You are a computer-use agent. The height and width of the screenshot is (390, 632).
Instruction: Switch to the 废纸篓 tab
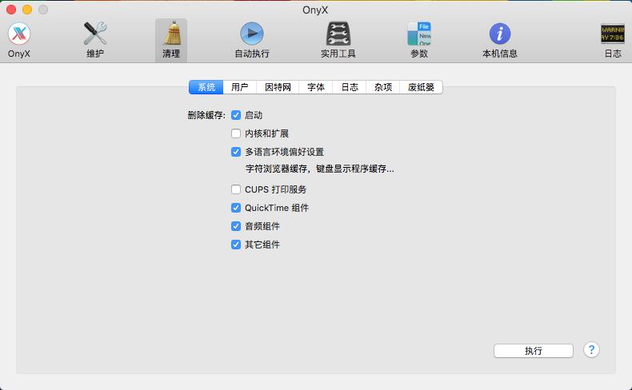point(421,87)
